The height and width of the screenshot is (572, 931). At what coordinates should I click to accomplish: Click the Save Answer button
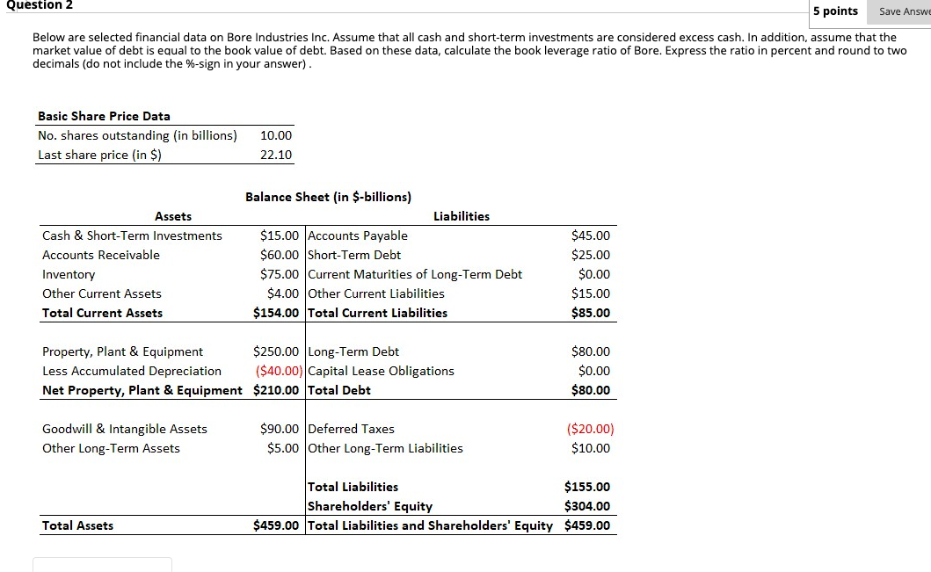[906, 11]
